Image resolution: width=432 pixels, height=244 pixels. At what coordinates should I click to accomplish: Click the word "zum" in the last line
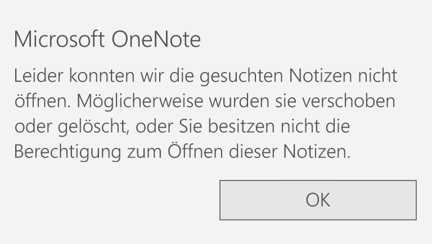click(145, 152)
